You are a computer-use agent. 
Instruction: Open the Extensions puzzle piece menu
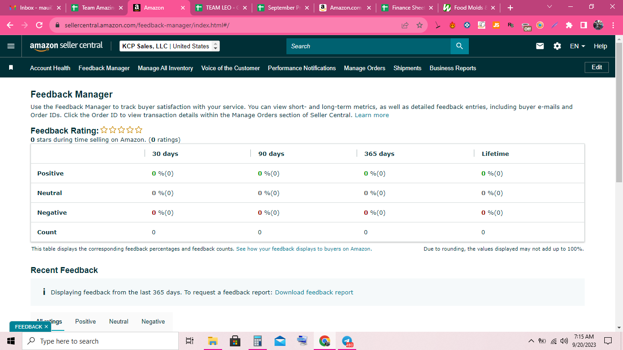(569, 25)
